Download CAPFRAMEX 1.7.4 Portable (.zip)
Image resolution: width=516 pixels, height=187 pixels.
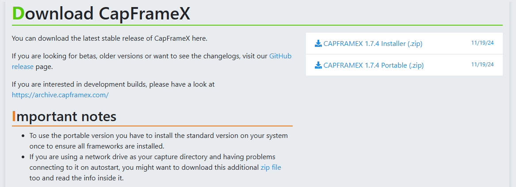tap(373, 65)
